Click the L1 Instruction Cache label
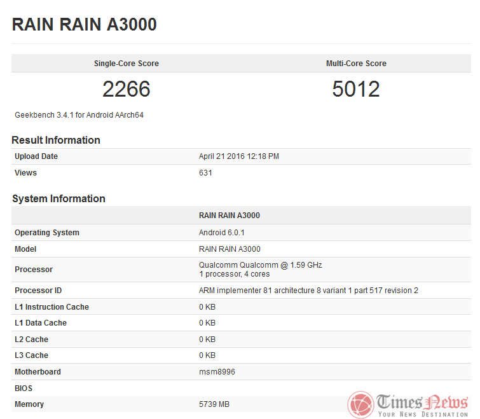Image resolution: width=480 pixels, height=419 pixels. coord(51,307)
